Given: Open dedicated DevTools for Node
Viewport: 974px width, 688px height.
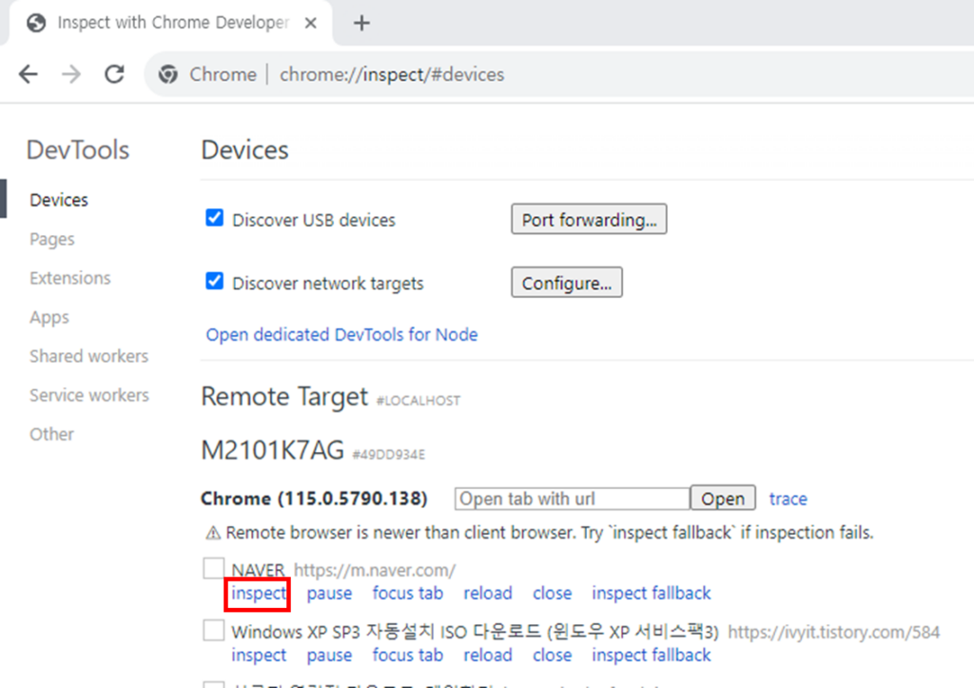Looking at the screenshot, I should (342, 334).
